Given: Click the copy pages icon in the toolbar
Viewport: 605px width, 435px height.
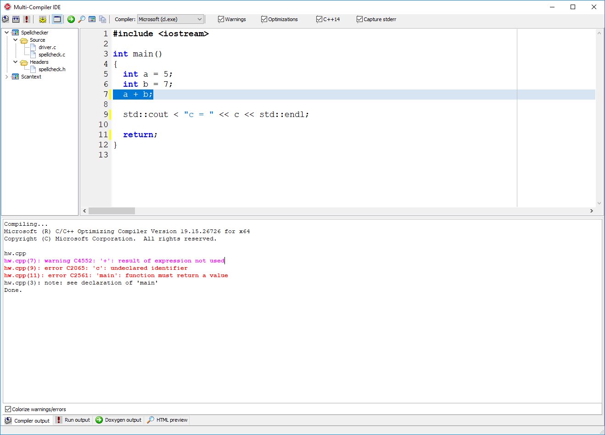Looking at the screenshot, I should pyautogui.click(x=102, y=19).
